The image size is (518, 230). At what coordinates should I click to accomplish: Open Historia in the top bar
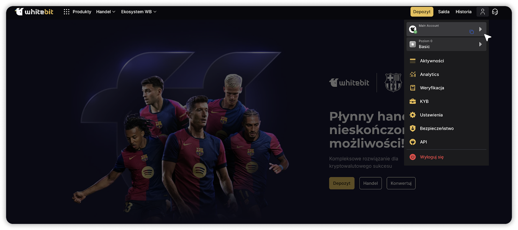tap(463, 12)
